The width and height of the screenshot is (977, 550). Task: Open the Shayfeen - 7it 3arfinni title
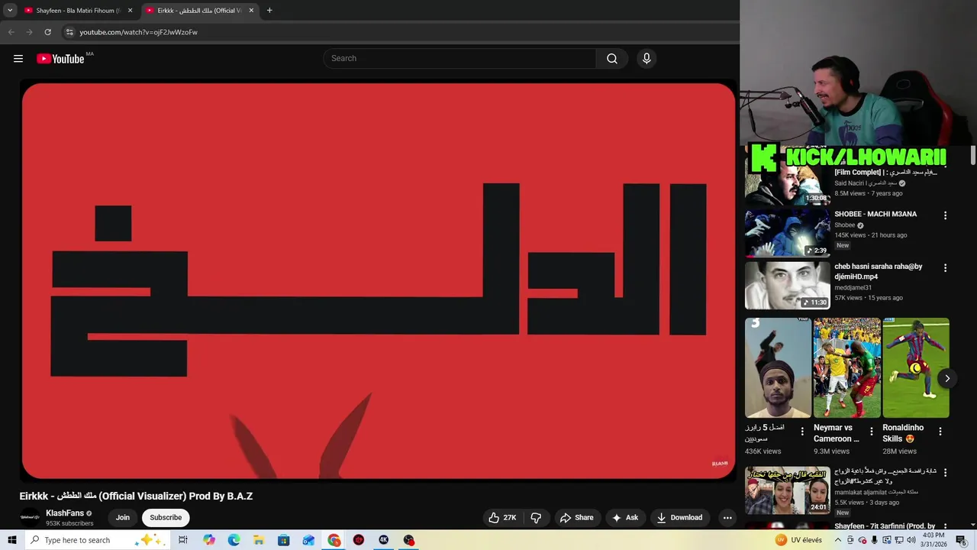tap(885, 526)
